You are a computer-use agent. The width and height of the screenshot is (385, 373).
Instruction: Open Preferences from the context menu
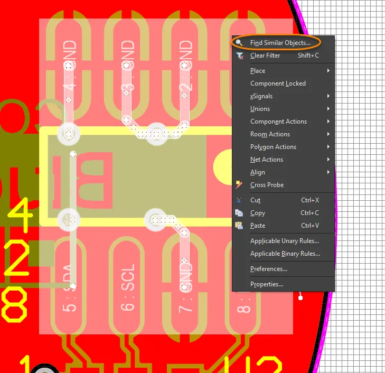click(268, 269)
